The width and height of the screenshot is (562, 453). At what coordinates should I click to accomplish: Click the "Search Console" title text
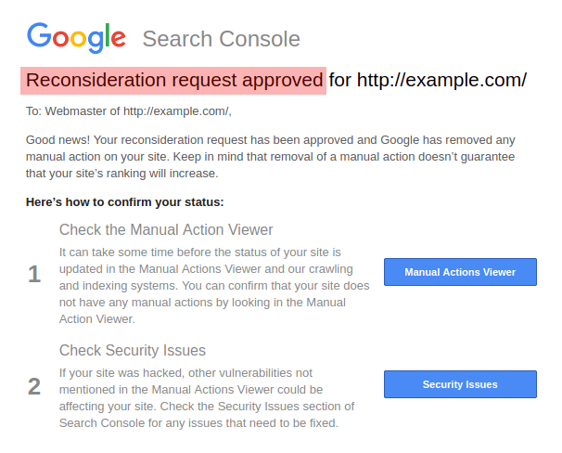click(x=221, y=39)
